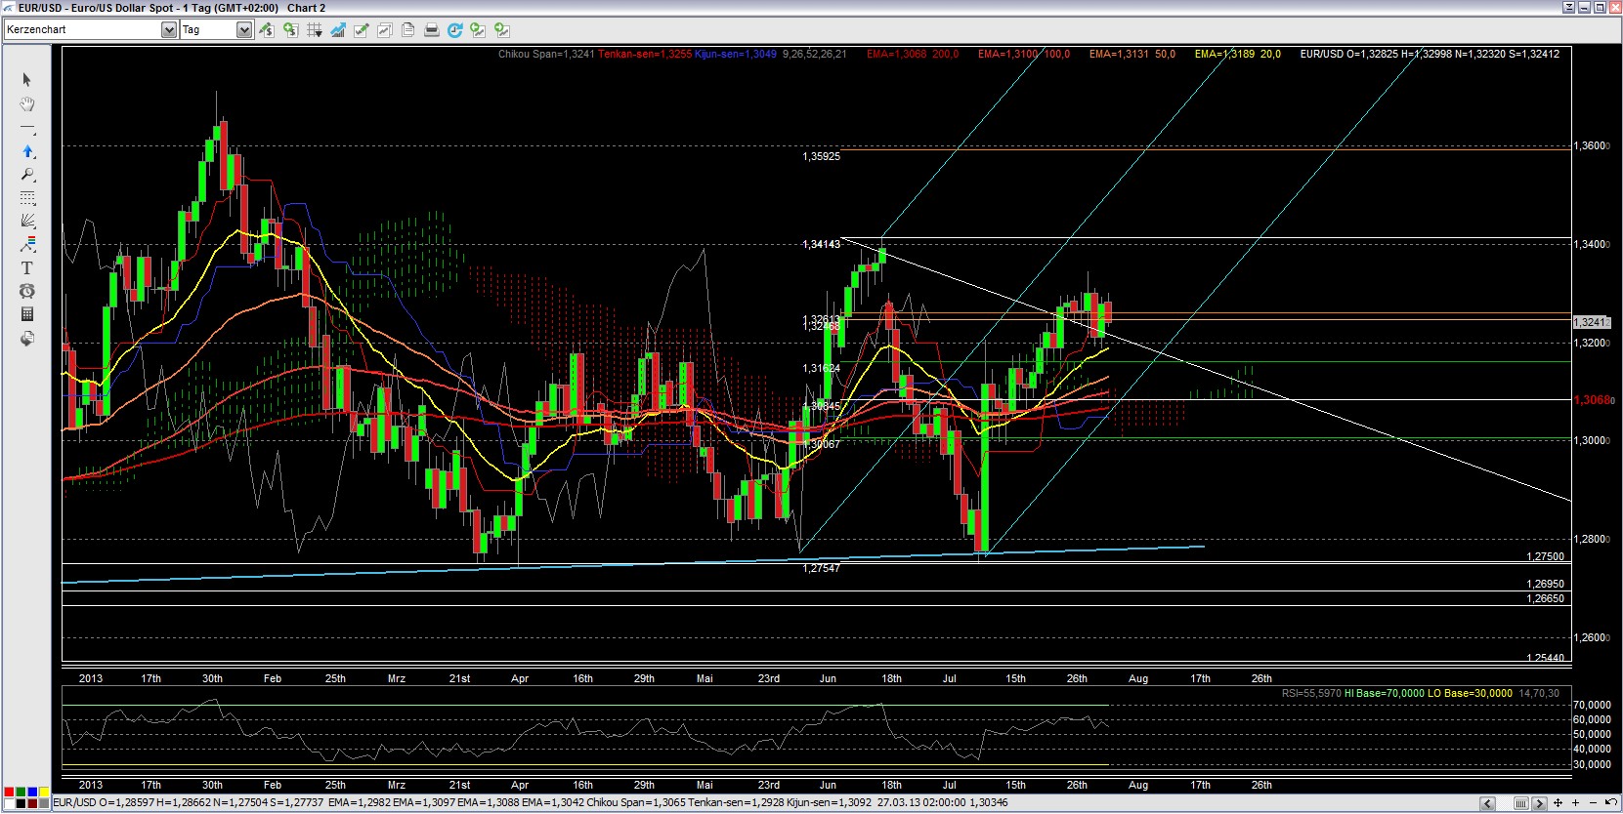Select the Fibonacci fan lines tool
1623x814 pixels.
[27, 221]
